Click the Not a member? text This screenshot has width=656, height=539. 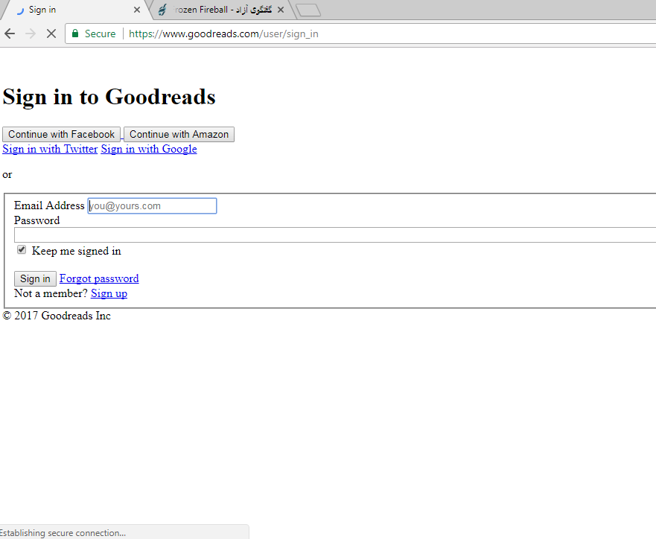click(x=51, y=293)
